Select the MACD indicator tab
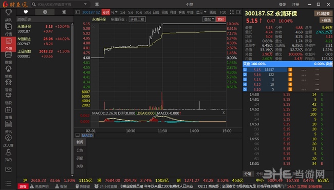Image resolution: width=334 pixels, height=190 pixels. pos(87,136)
